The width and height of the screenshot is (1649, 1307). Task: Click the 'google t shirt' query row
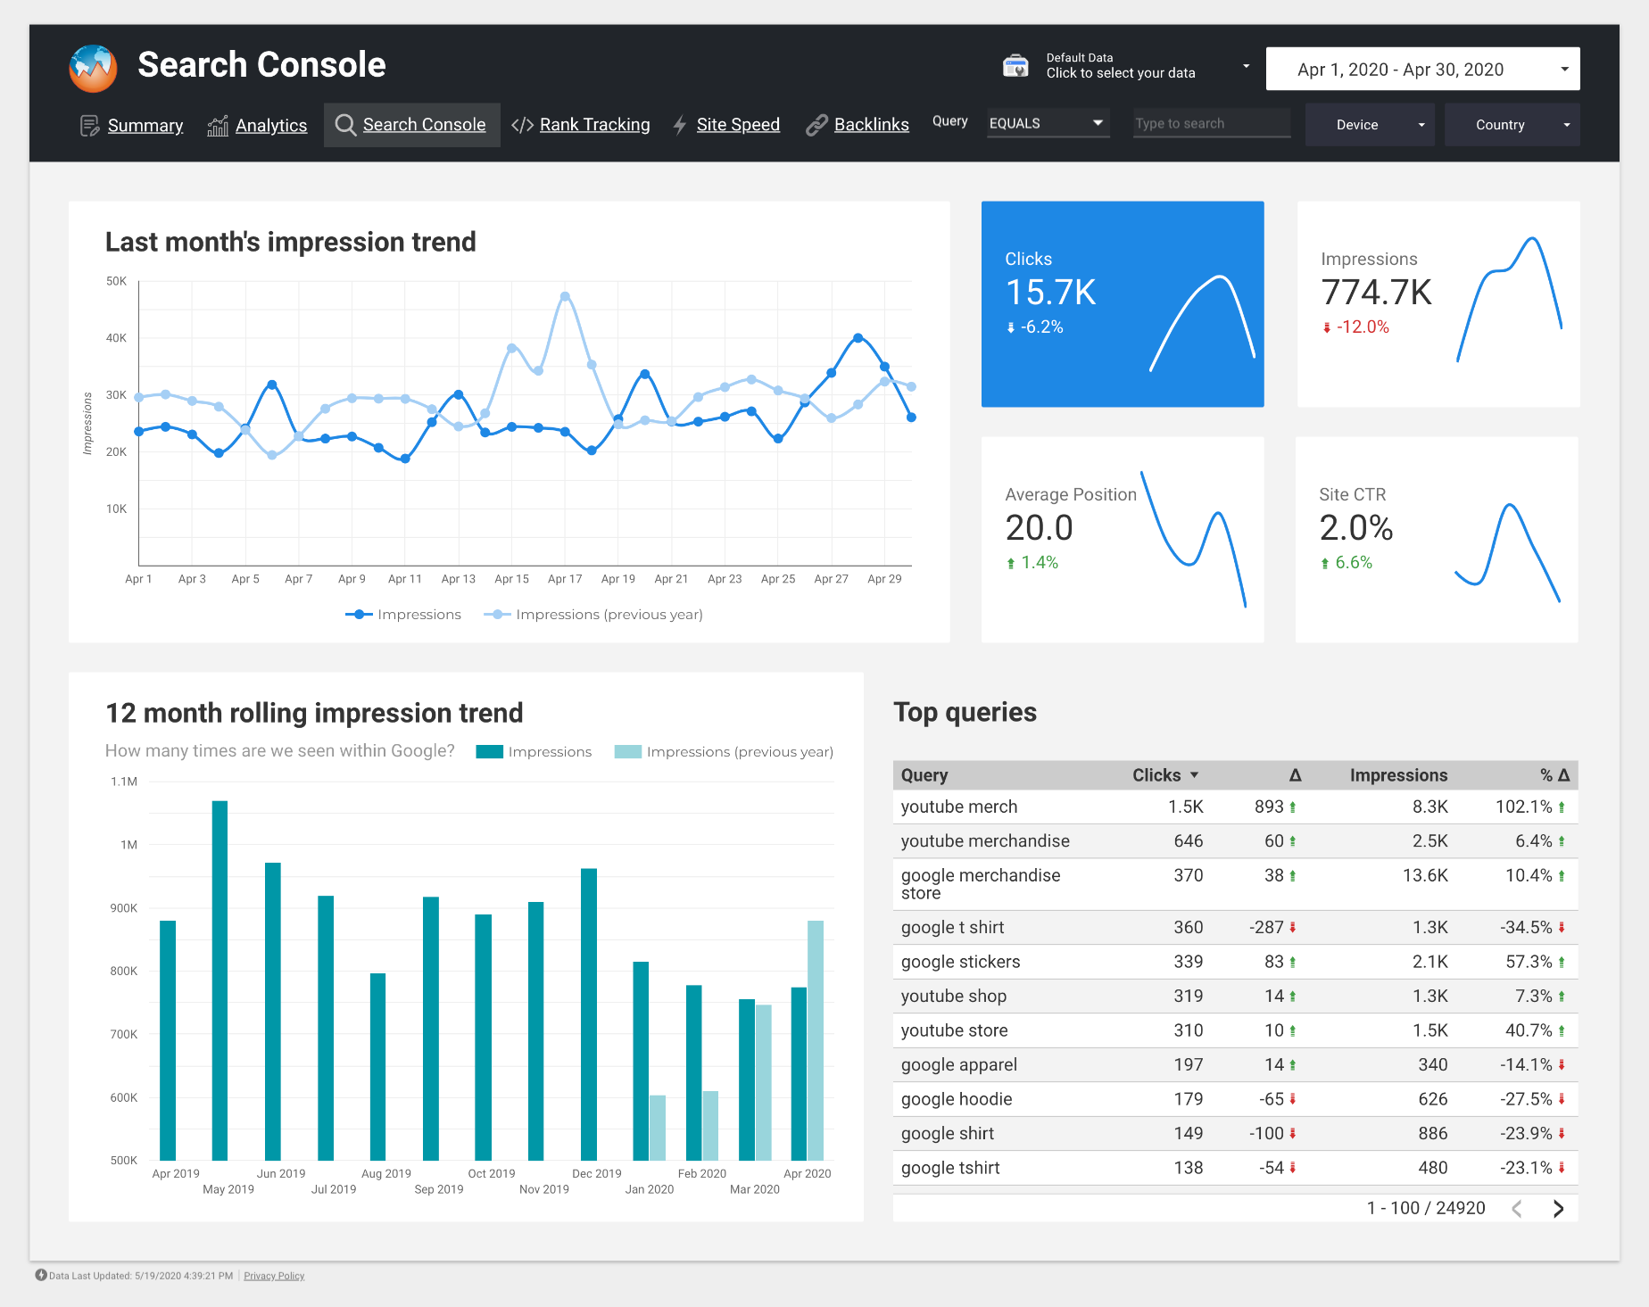click(1235, 928)
